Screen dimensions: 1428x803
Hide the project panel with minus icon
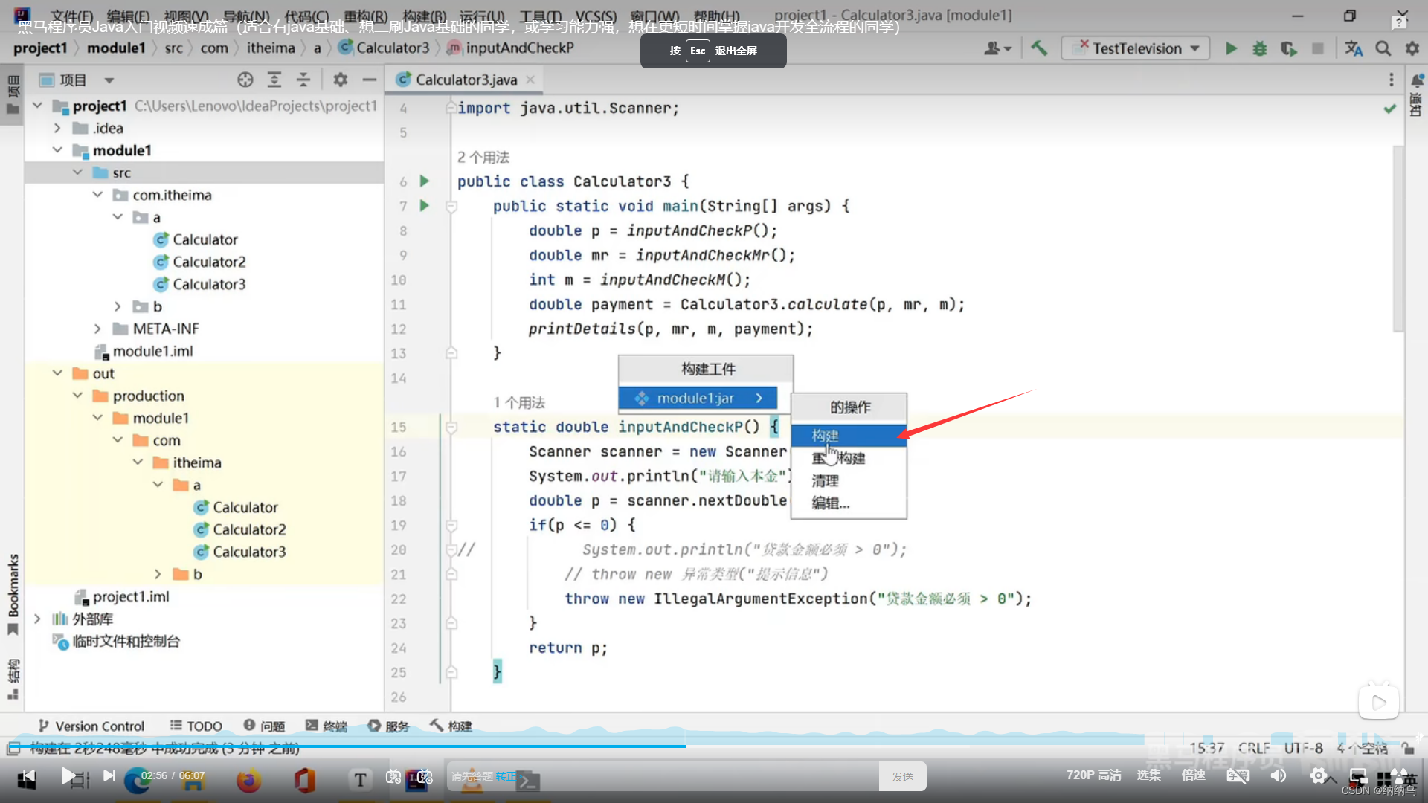[x=369, y=80]
